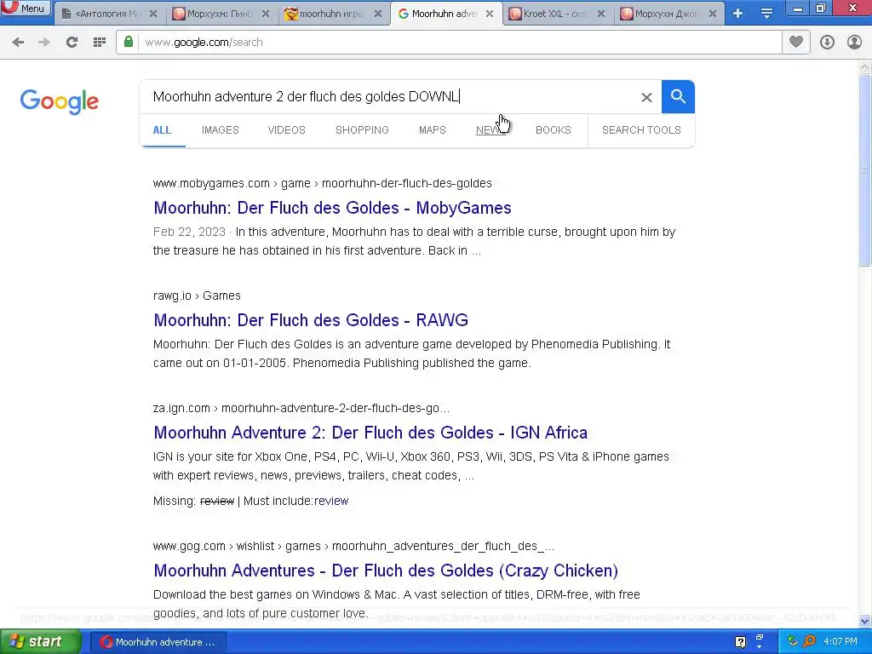Go back to the previous page
This screenshot has height=654, width=872.
tap(18, 43)
